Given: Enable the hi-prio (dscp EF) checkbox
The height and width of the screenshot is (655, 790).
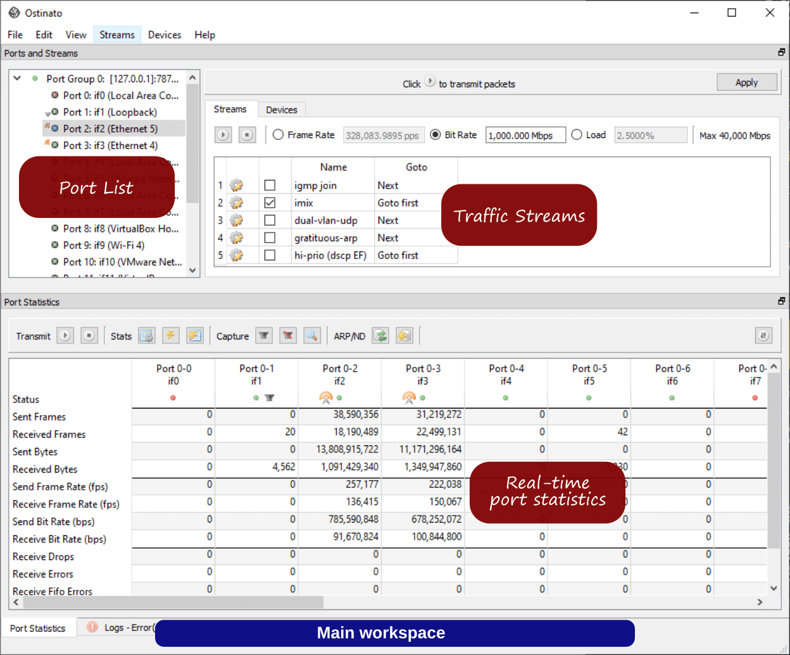Looking at the screenshot, I should click(270, 255).
